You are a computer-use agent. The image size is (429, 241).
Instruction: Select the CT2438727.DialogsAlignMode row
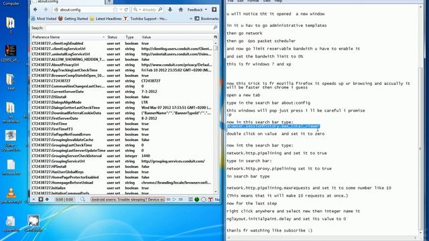coord(122,102)
